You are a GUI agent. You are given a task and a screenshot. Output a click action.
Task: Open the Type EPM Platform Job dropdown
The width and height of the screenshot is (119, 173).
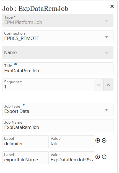click(x=58, y=21)
